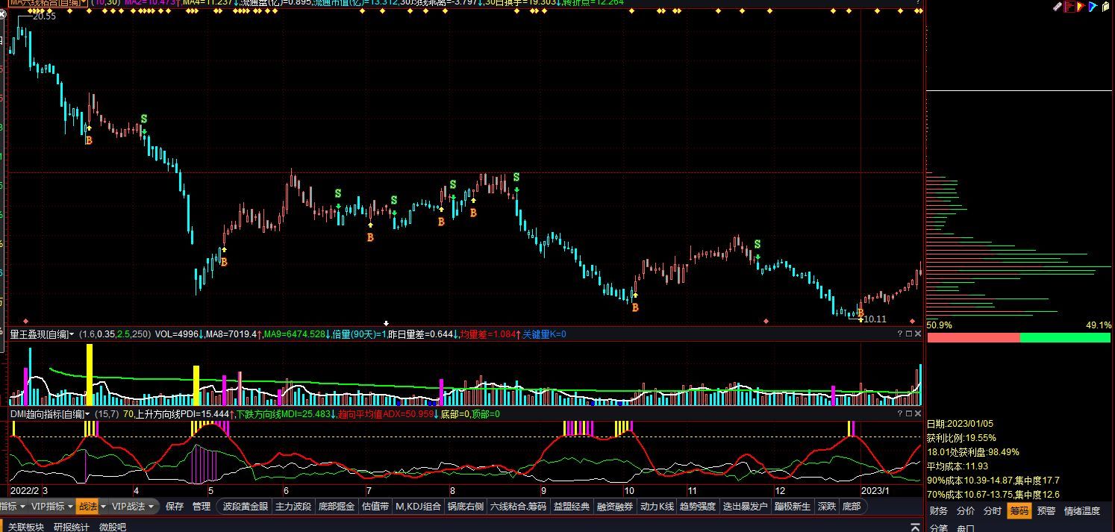Viewport: 1115px width, 532px height.
Task: Switch to the 分时 tab
Action: [x=992, y=511]
